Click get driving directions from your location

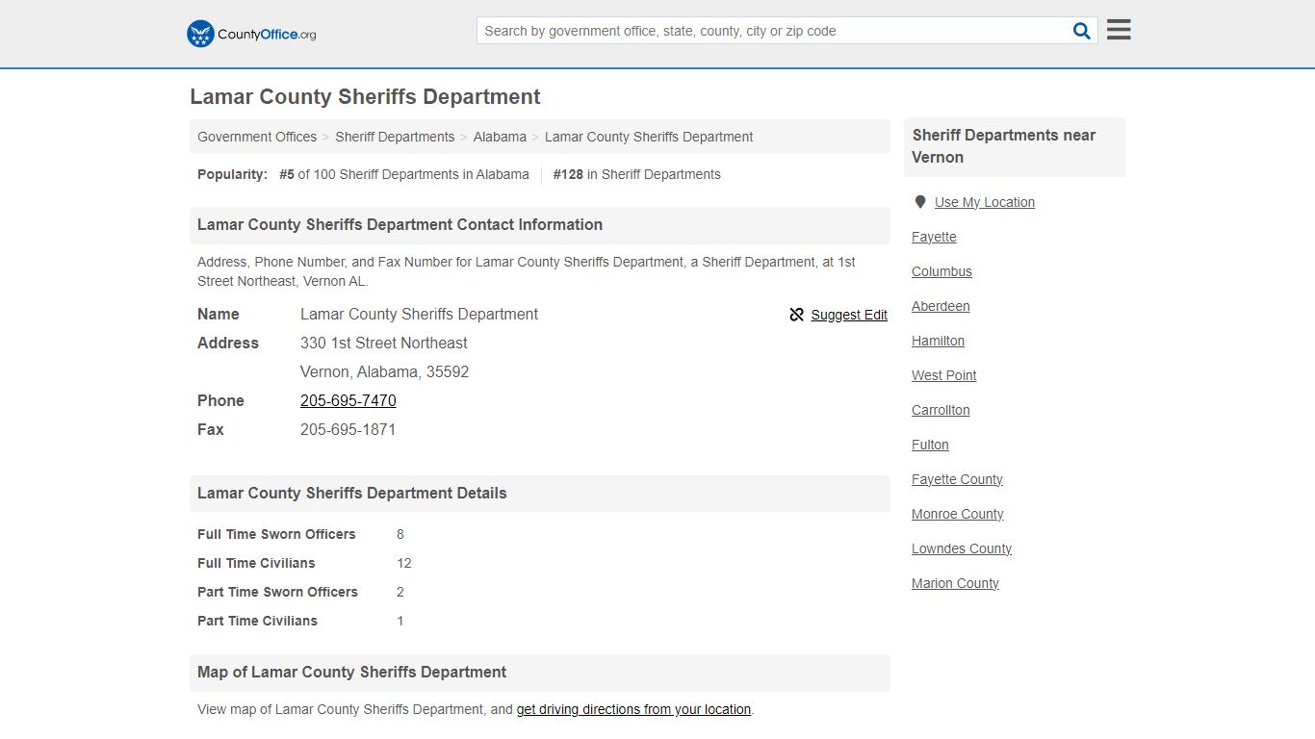633,709
